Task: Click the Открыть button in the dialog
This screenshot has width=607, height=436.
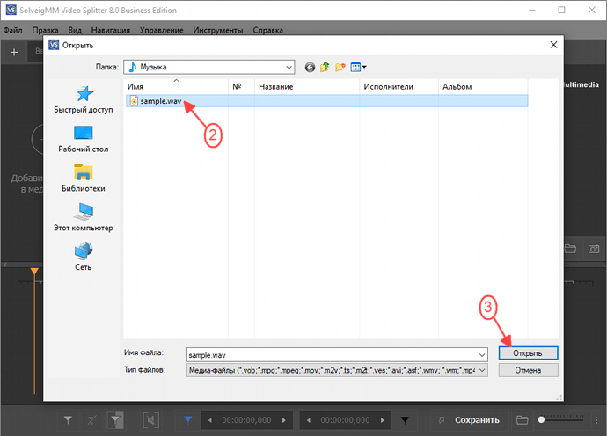Action: pyautogui.click(x=528, y=352)
